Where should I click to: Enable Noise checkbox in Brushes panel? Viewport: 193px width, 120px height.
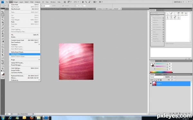(x=152, y=32)
